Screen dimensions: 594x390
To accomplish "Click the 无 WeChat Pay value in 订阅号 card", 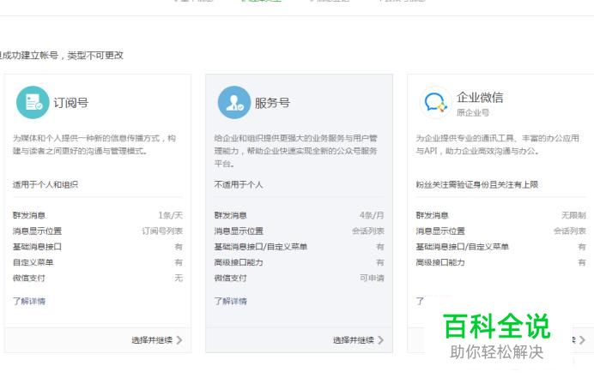I will [x=179, y=278].
